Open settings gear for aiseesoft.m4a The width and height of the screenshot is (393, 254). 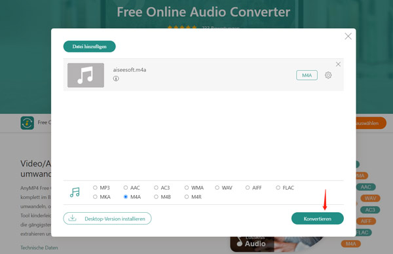328,75
